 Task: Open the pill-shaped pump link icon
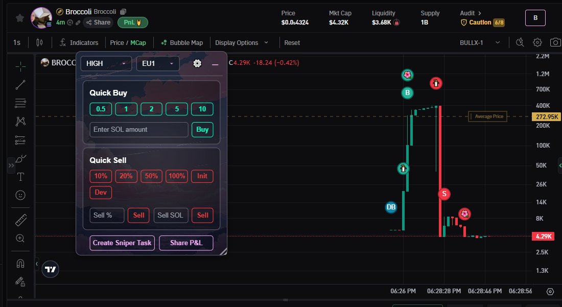tap(78, 22)
